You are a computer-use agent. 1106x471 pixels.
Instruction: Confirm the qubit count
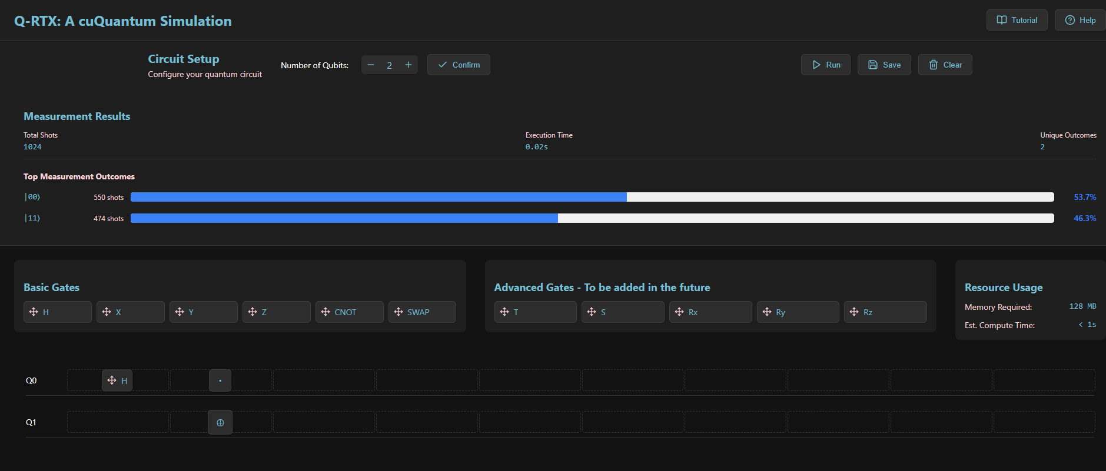point(459,65)
